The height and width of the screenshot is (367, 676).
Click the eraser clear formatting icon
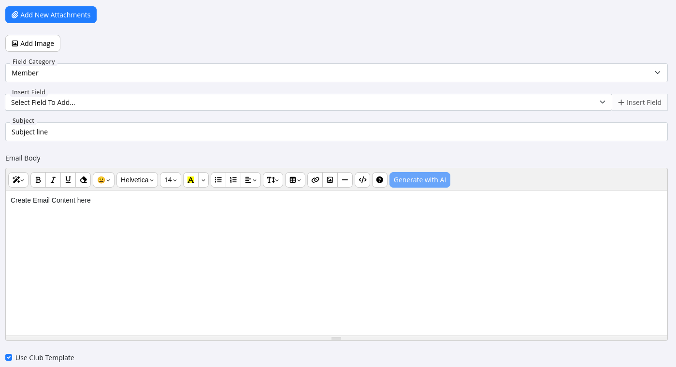83,180
